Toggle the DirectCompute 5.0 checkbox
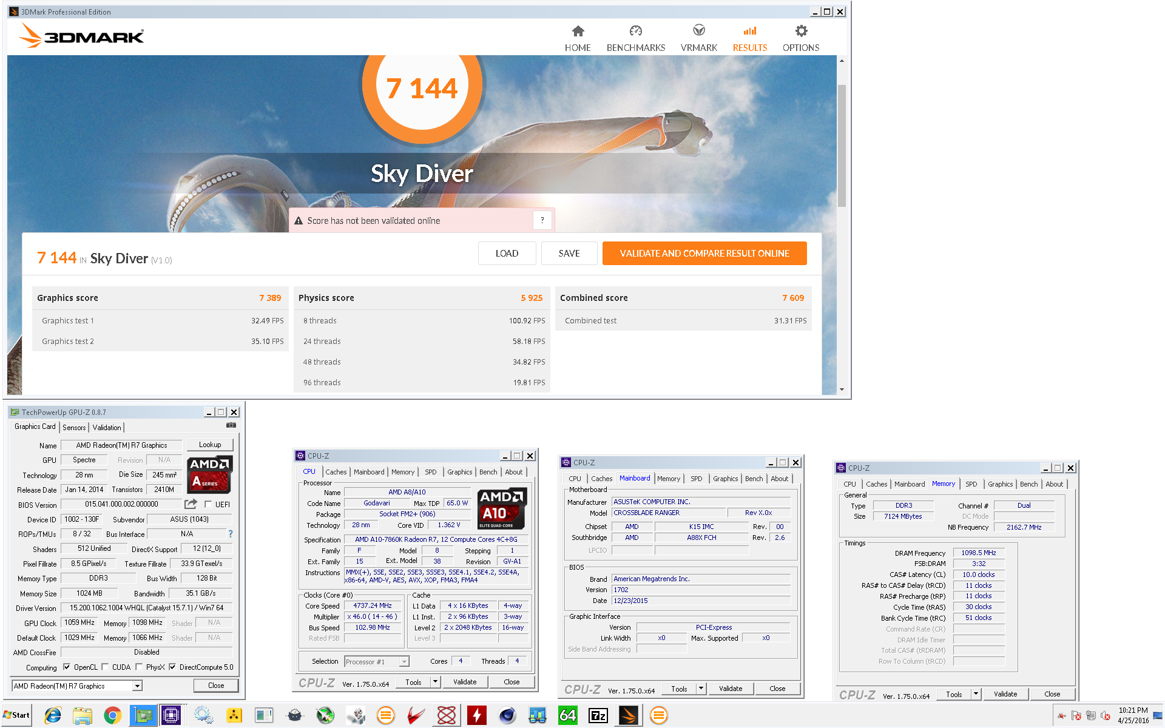Viewport: 1165px width, 728px height. (x=172, y=667)
